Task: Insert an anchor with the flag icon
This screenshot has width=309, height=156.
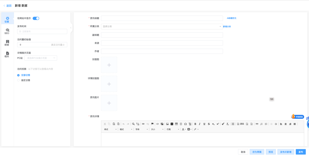Action: (x=152, y=124)
